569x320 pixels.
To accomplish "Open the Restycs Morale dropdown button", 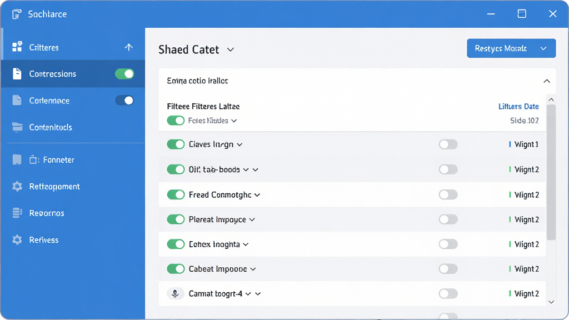I will tap(511, 48).
